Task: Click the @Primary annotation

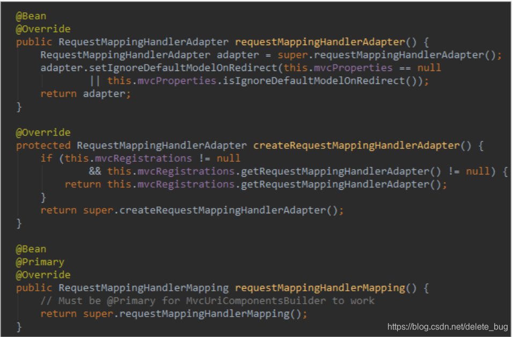Action: point(40,262)
